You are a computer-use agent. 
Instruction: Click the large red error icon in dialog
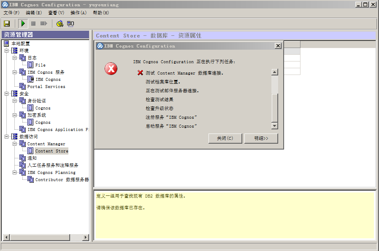[111, 69]
